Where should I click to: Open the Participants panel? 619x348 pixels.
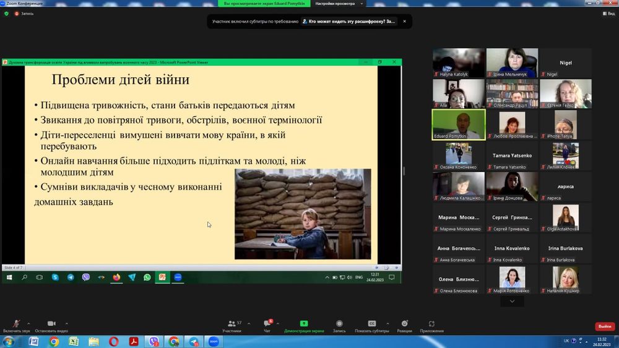(x=231, y=324)
